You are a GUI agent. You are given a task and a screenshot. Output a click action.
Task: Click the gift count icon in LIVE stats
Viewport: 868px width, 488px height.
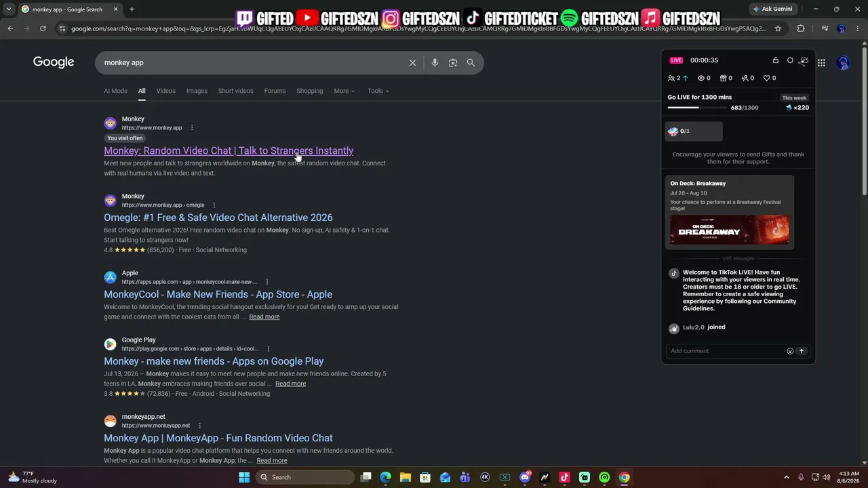click(723, 78)
